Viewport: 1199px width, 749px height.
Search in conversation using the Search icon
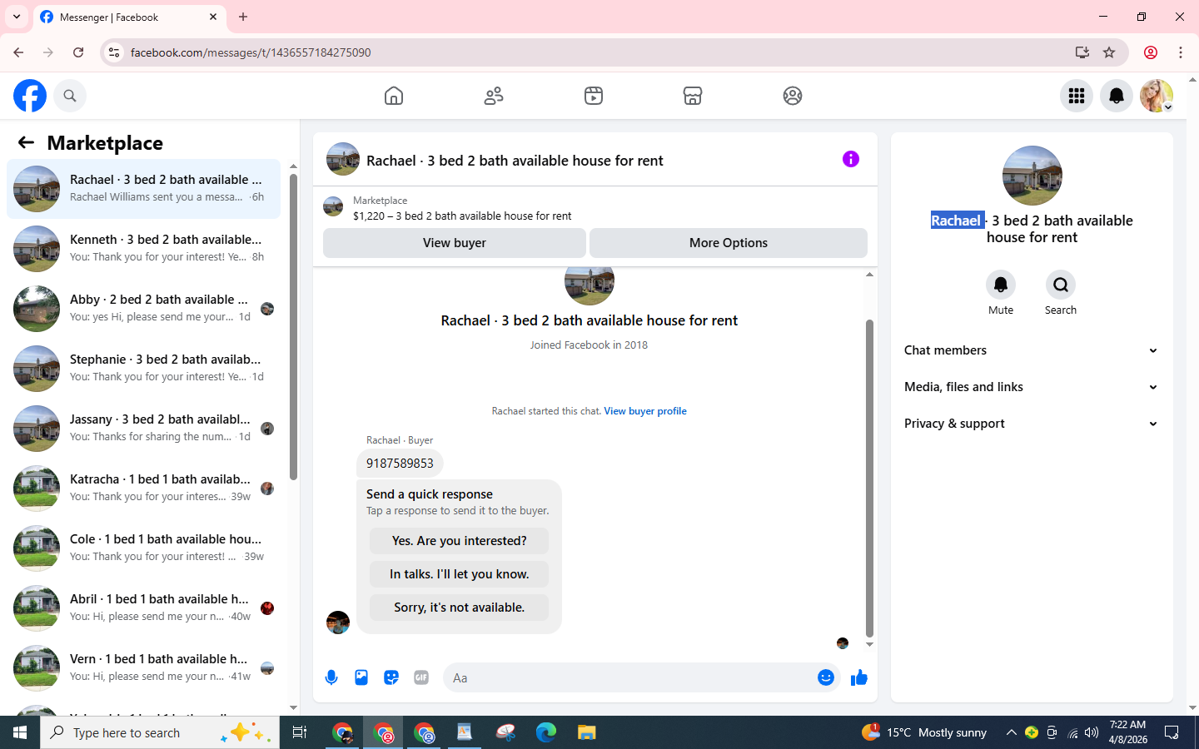pyautogui.click(x=1061, y=285)
